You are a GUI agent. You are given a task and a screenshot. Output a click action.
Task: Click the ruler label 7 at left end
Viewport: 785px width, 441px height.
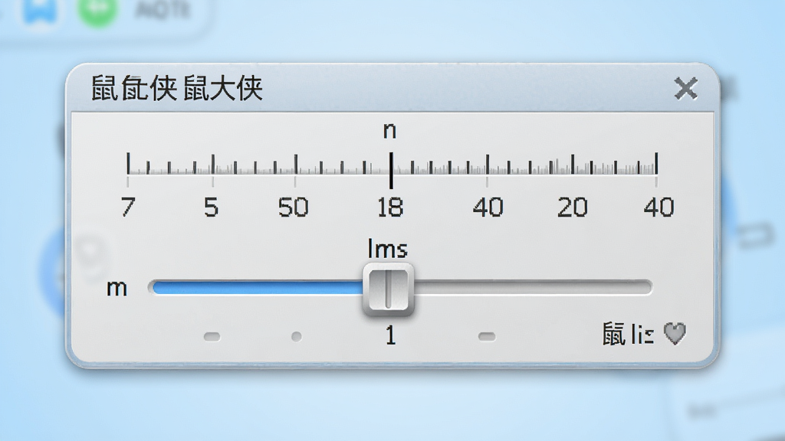(128, 207)
